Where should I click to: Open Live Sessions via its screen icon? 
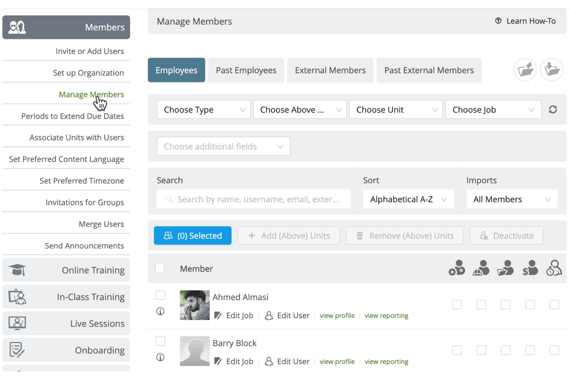(x=17, y=323)
